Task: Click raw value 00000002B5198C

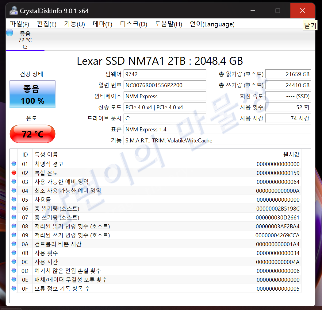Action: [278, 209]
